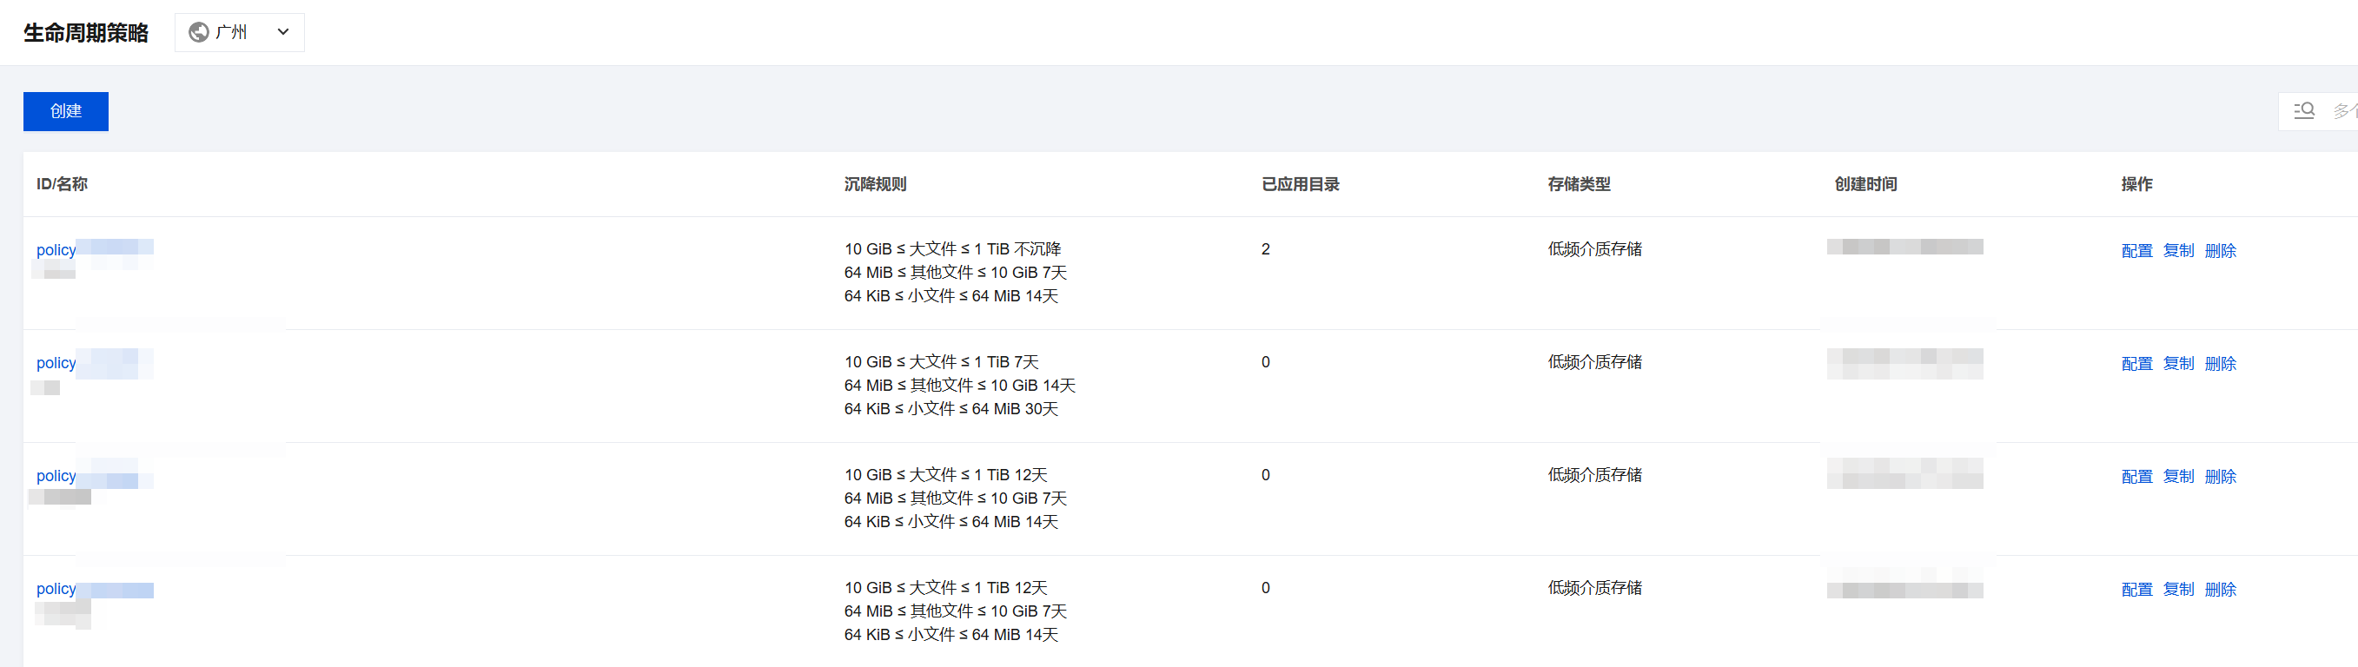Click 删除 for the fourth policy
The width and height of the screenshot is (2358, 667).
[x=2220, y=591]
